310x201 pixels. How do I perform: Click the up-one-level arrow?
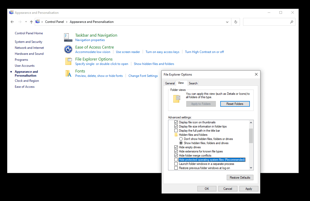31,22
